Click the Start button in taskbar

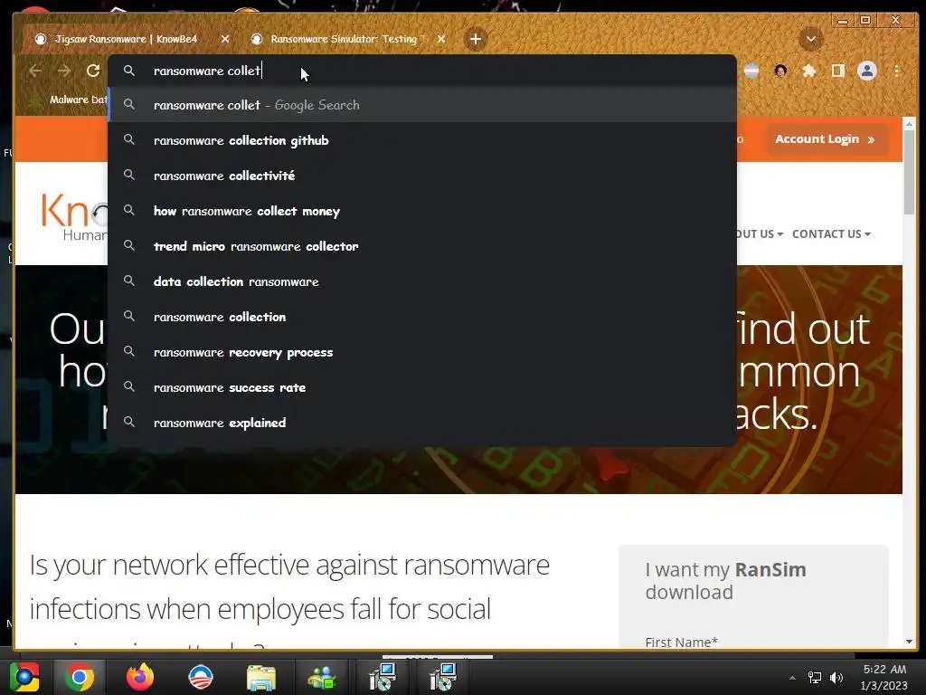click(x=24, y=677)
